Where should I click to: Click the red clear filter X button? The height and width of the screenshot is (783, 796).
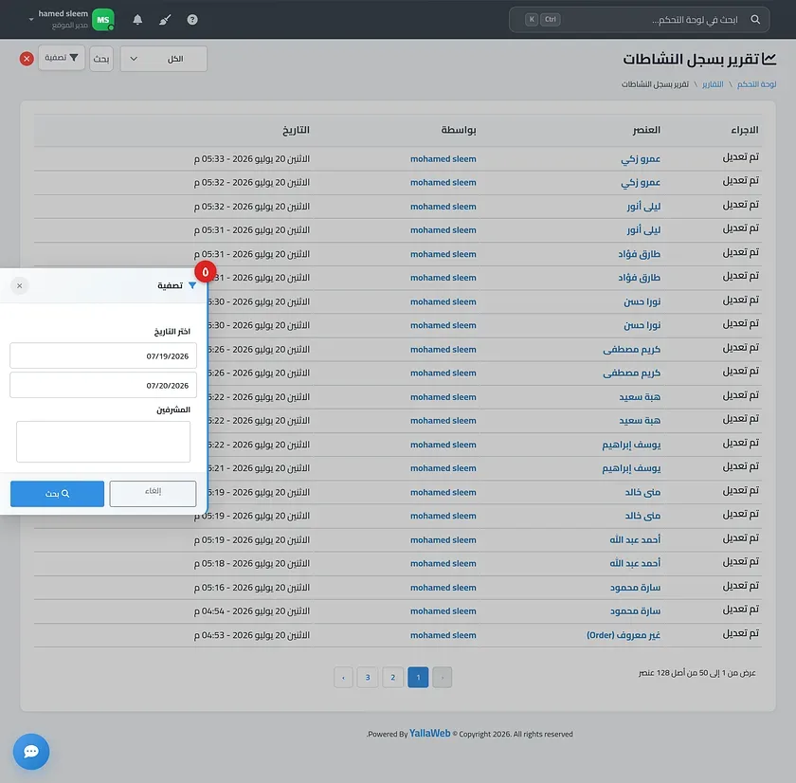[x=27, y=59]
